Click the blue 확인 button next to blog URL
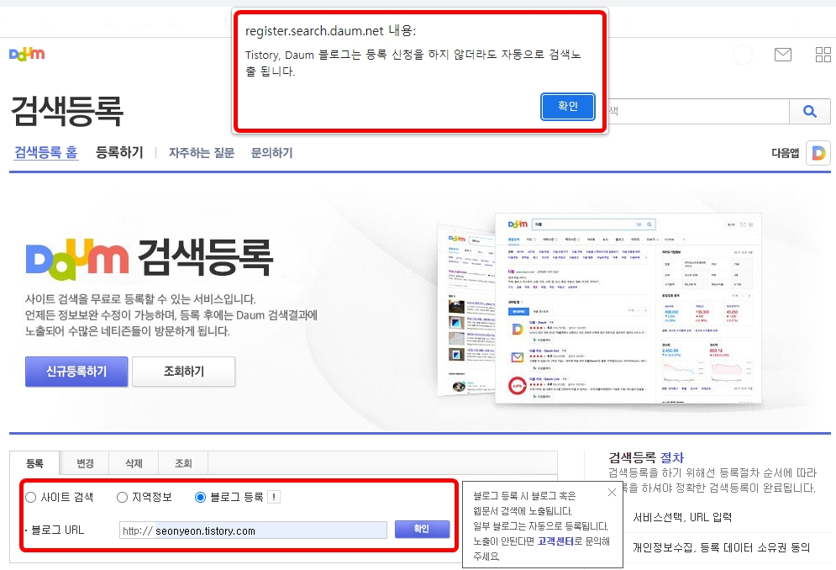The image size is (836, 570). click(422, 529)
